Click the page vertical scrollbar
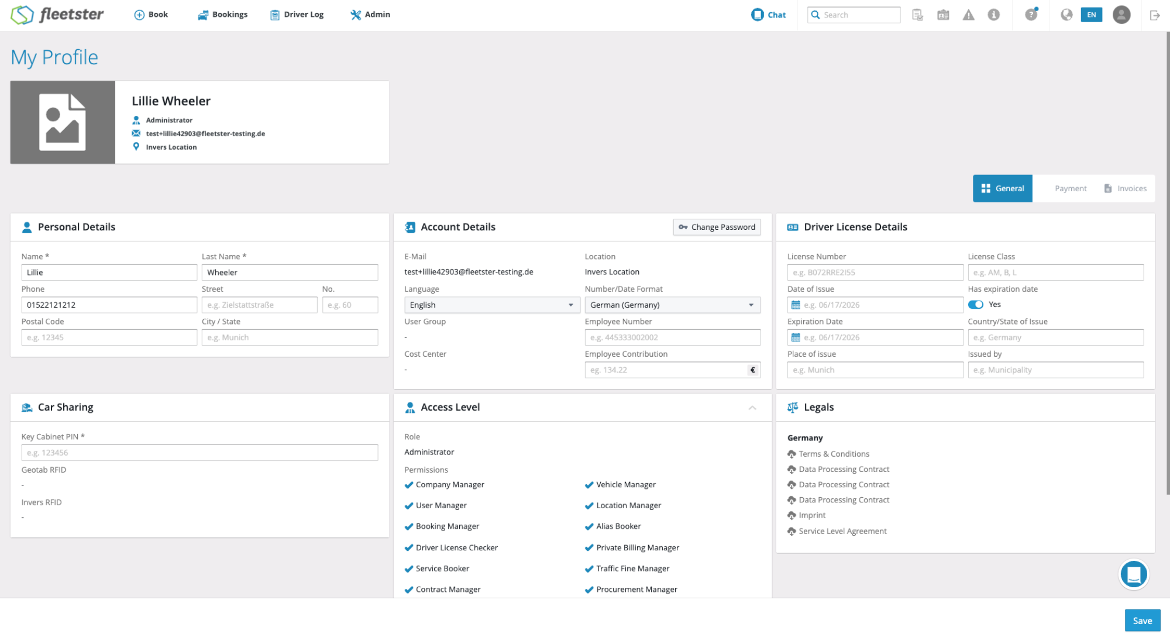 tap(1168, 263)
